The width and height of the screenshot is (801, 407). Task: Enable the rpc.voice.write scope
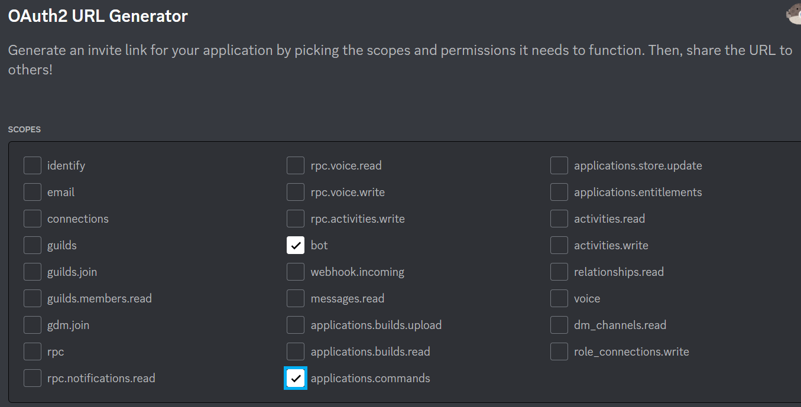[x=296, y=192]
